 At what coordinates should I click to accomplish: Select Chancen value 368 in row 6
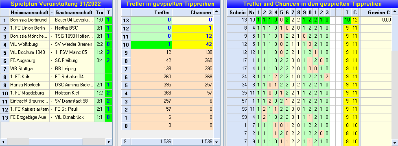click(x=192, y=77)
